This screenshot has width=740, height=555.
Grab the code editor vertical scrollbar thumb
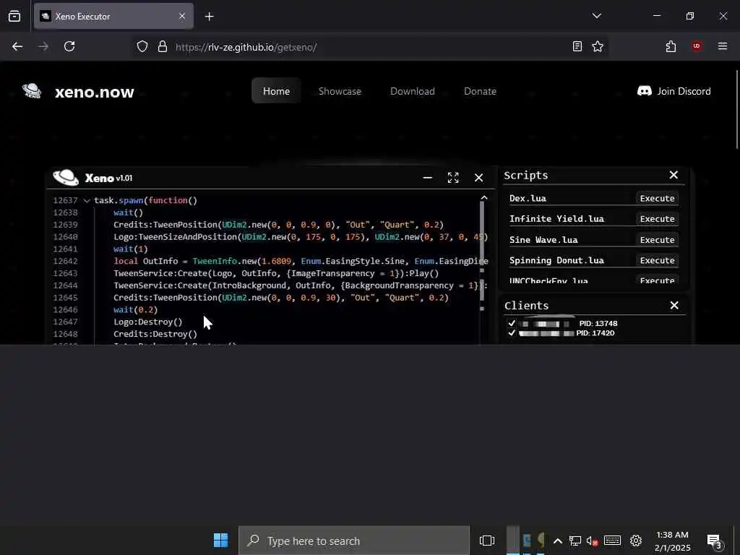click(482, 233)
